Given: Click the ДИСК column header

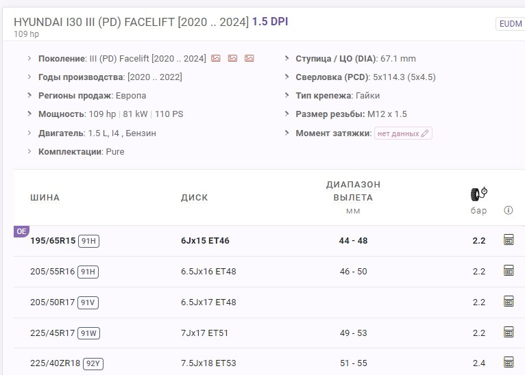Looking at the screenshot, I should (194, 198).
